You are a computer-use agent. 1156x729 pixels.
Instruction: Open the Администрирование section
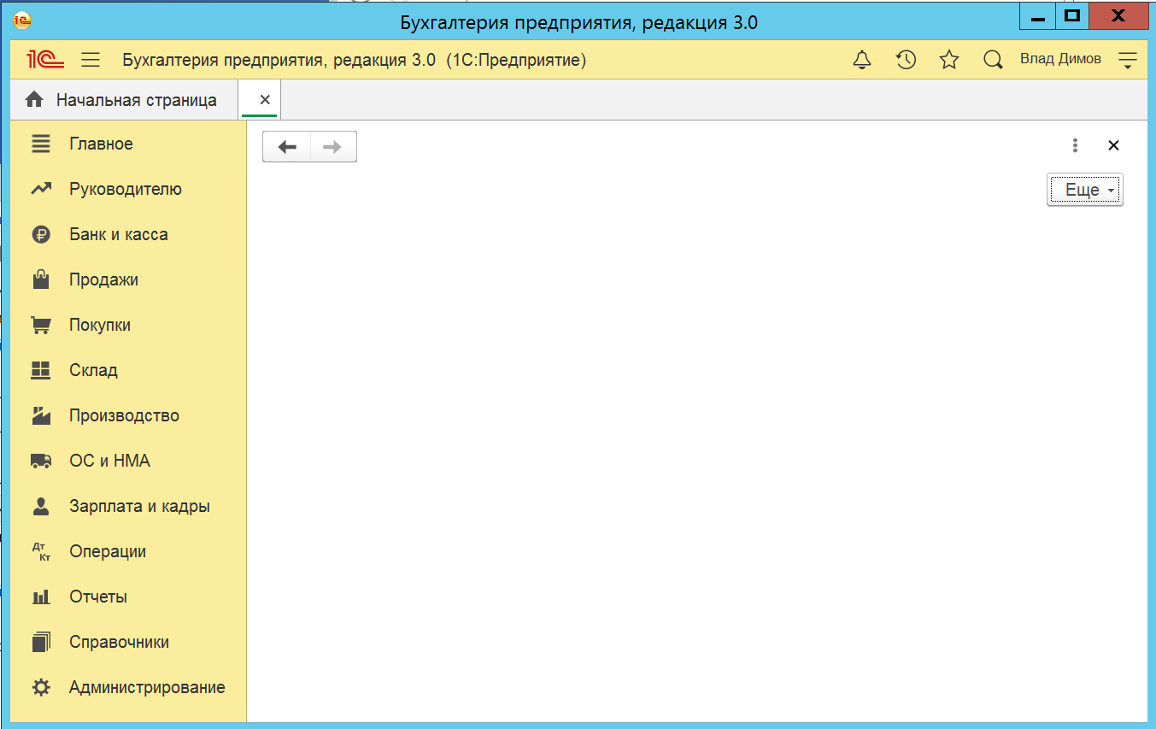tap(128, 687)
